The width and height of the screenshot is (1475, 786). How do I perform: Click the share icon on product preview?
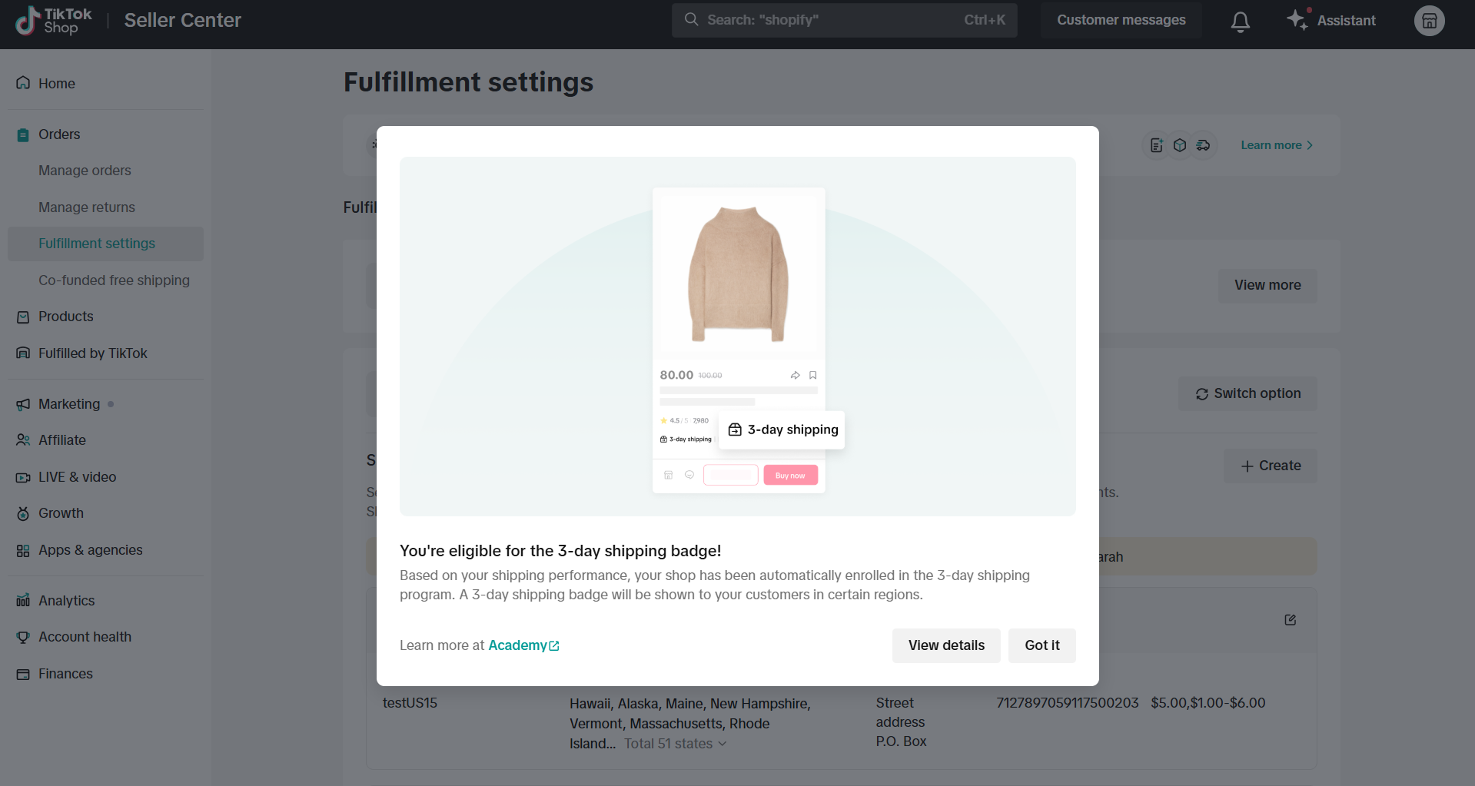coord(795,375)
